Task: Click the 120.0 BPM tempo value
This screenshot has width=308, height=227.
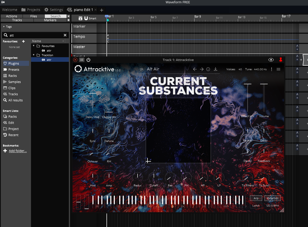Action: (x=273, y=206)
